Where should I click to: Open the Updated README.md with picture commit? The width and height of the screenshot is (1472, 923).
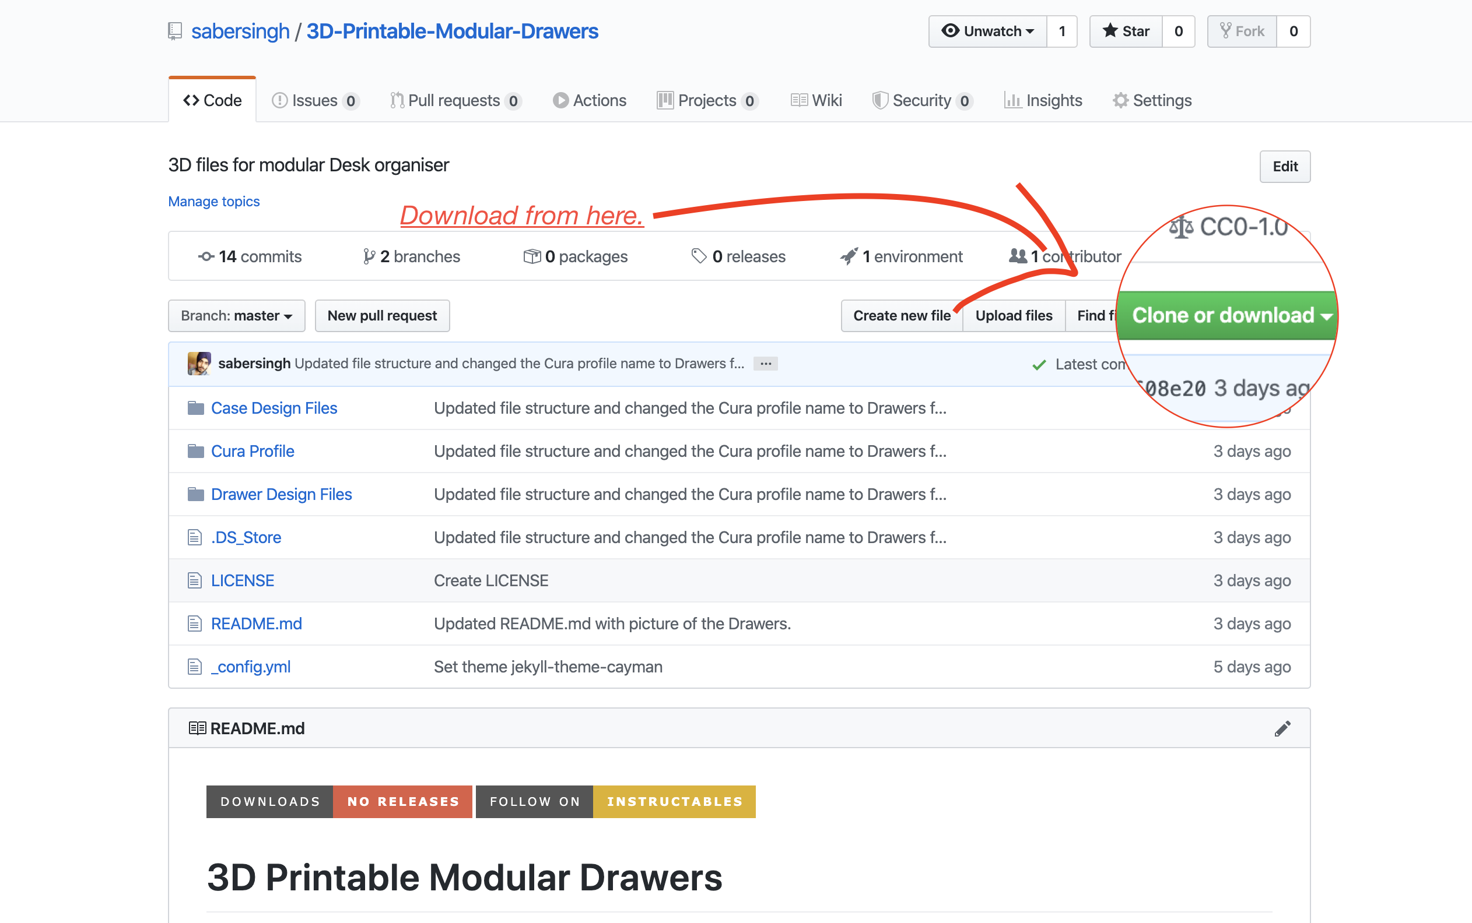(612, 623)
